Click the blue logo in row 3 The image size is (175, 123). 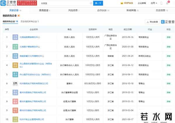coord(15,56)
